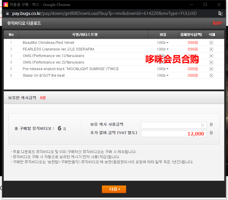Open 1080p dropdown for MOONLIGHT SUNRISE row

(163, 69)
